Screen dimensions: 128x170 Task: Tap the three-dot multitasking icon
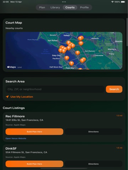coord(64,2)
